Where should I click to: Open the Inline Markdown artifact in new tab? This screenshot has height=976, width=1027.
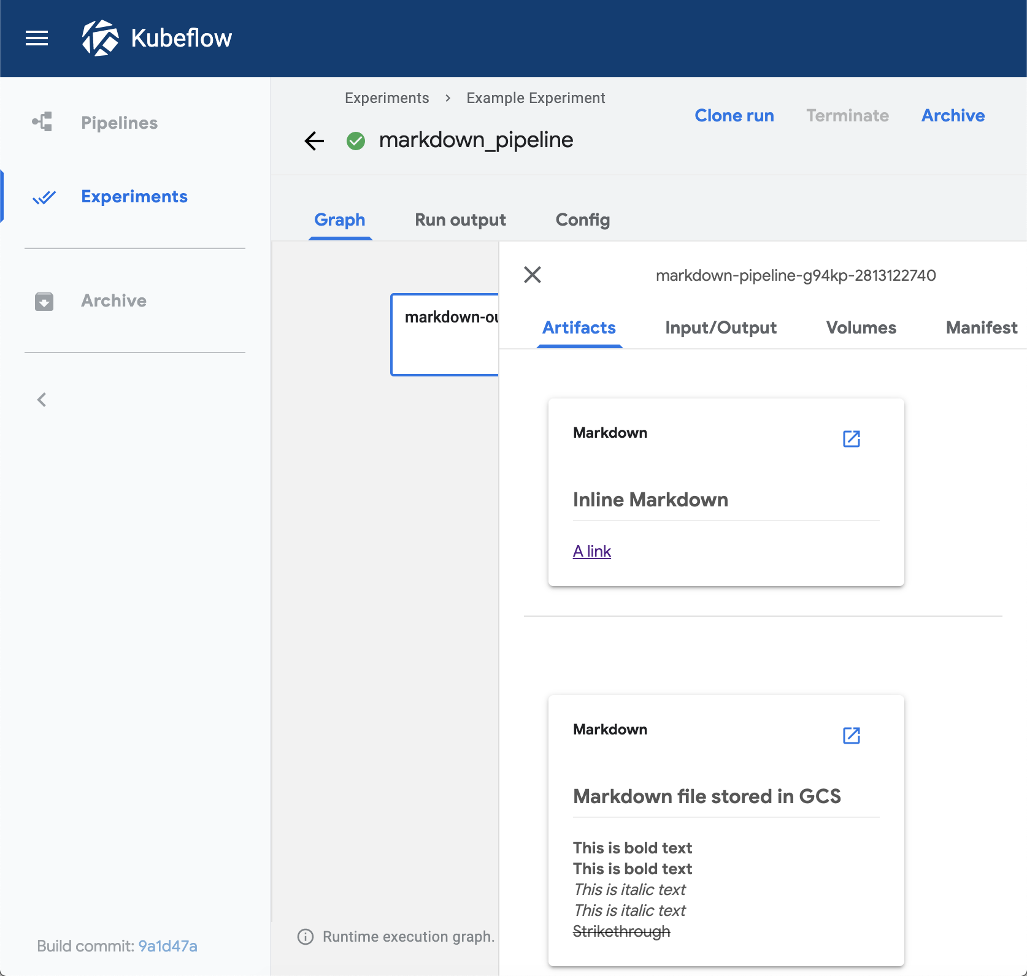(851, 438)
